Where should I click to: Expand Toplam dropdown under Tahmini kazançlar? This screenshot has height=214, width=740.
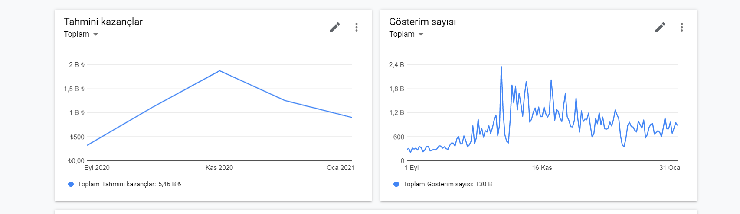point(81,34)
